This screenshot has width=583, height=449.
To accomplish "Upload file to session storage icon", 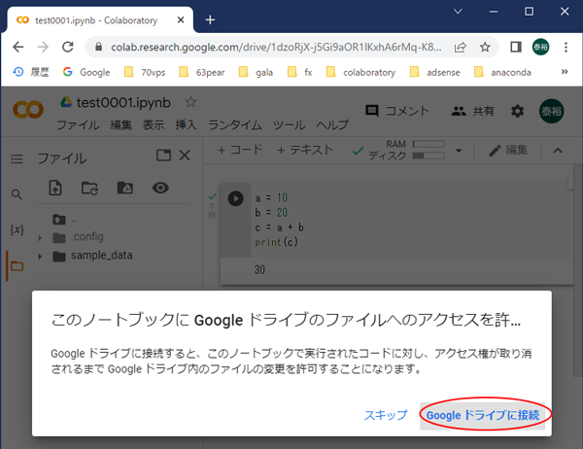I will [55, 188].
